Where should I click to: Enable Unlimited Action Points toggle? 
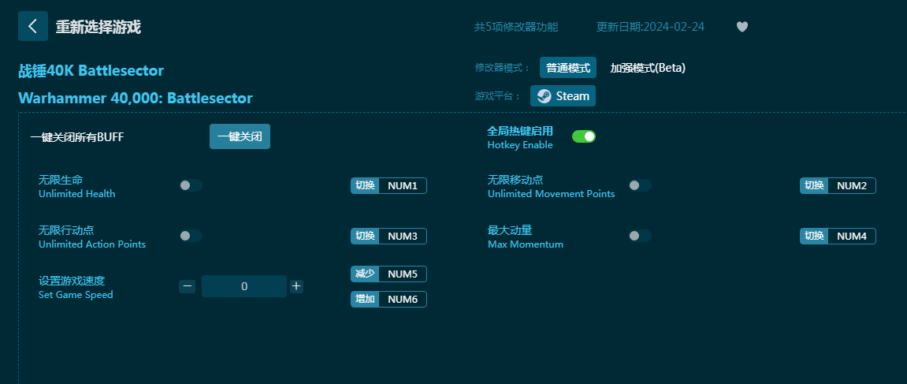(x=191, y=236)
